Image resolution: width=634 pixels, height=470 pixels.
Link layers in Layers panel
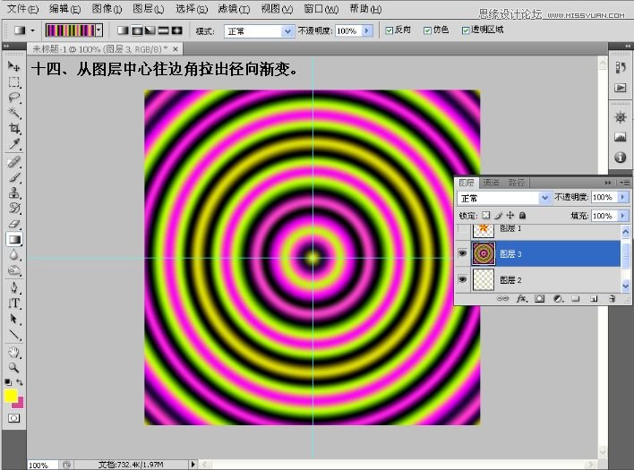[x=502, y=299]
